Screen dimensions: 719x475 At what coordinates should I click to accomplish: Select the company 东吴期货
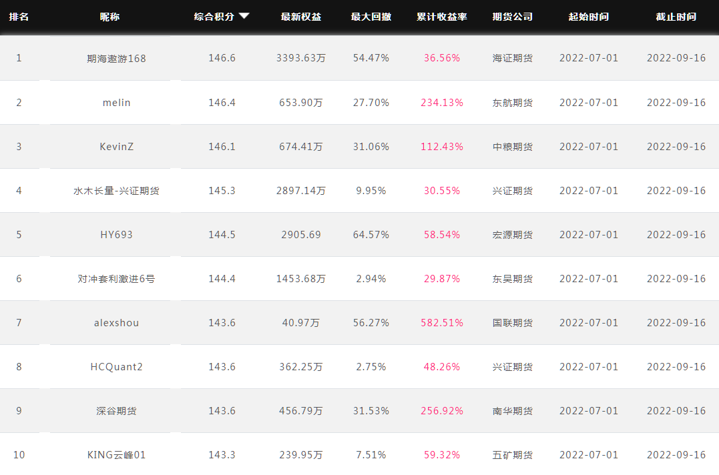(x=513, y=278)
